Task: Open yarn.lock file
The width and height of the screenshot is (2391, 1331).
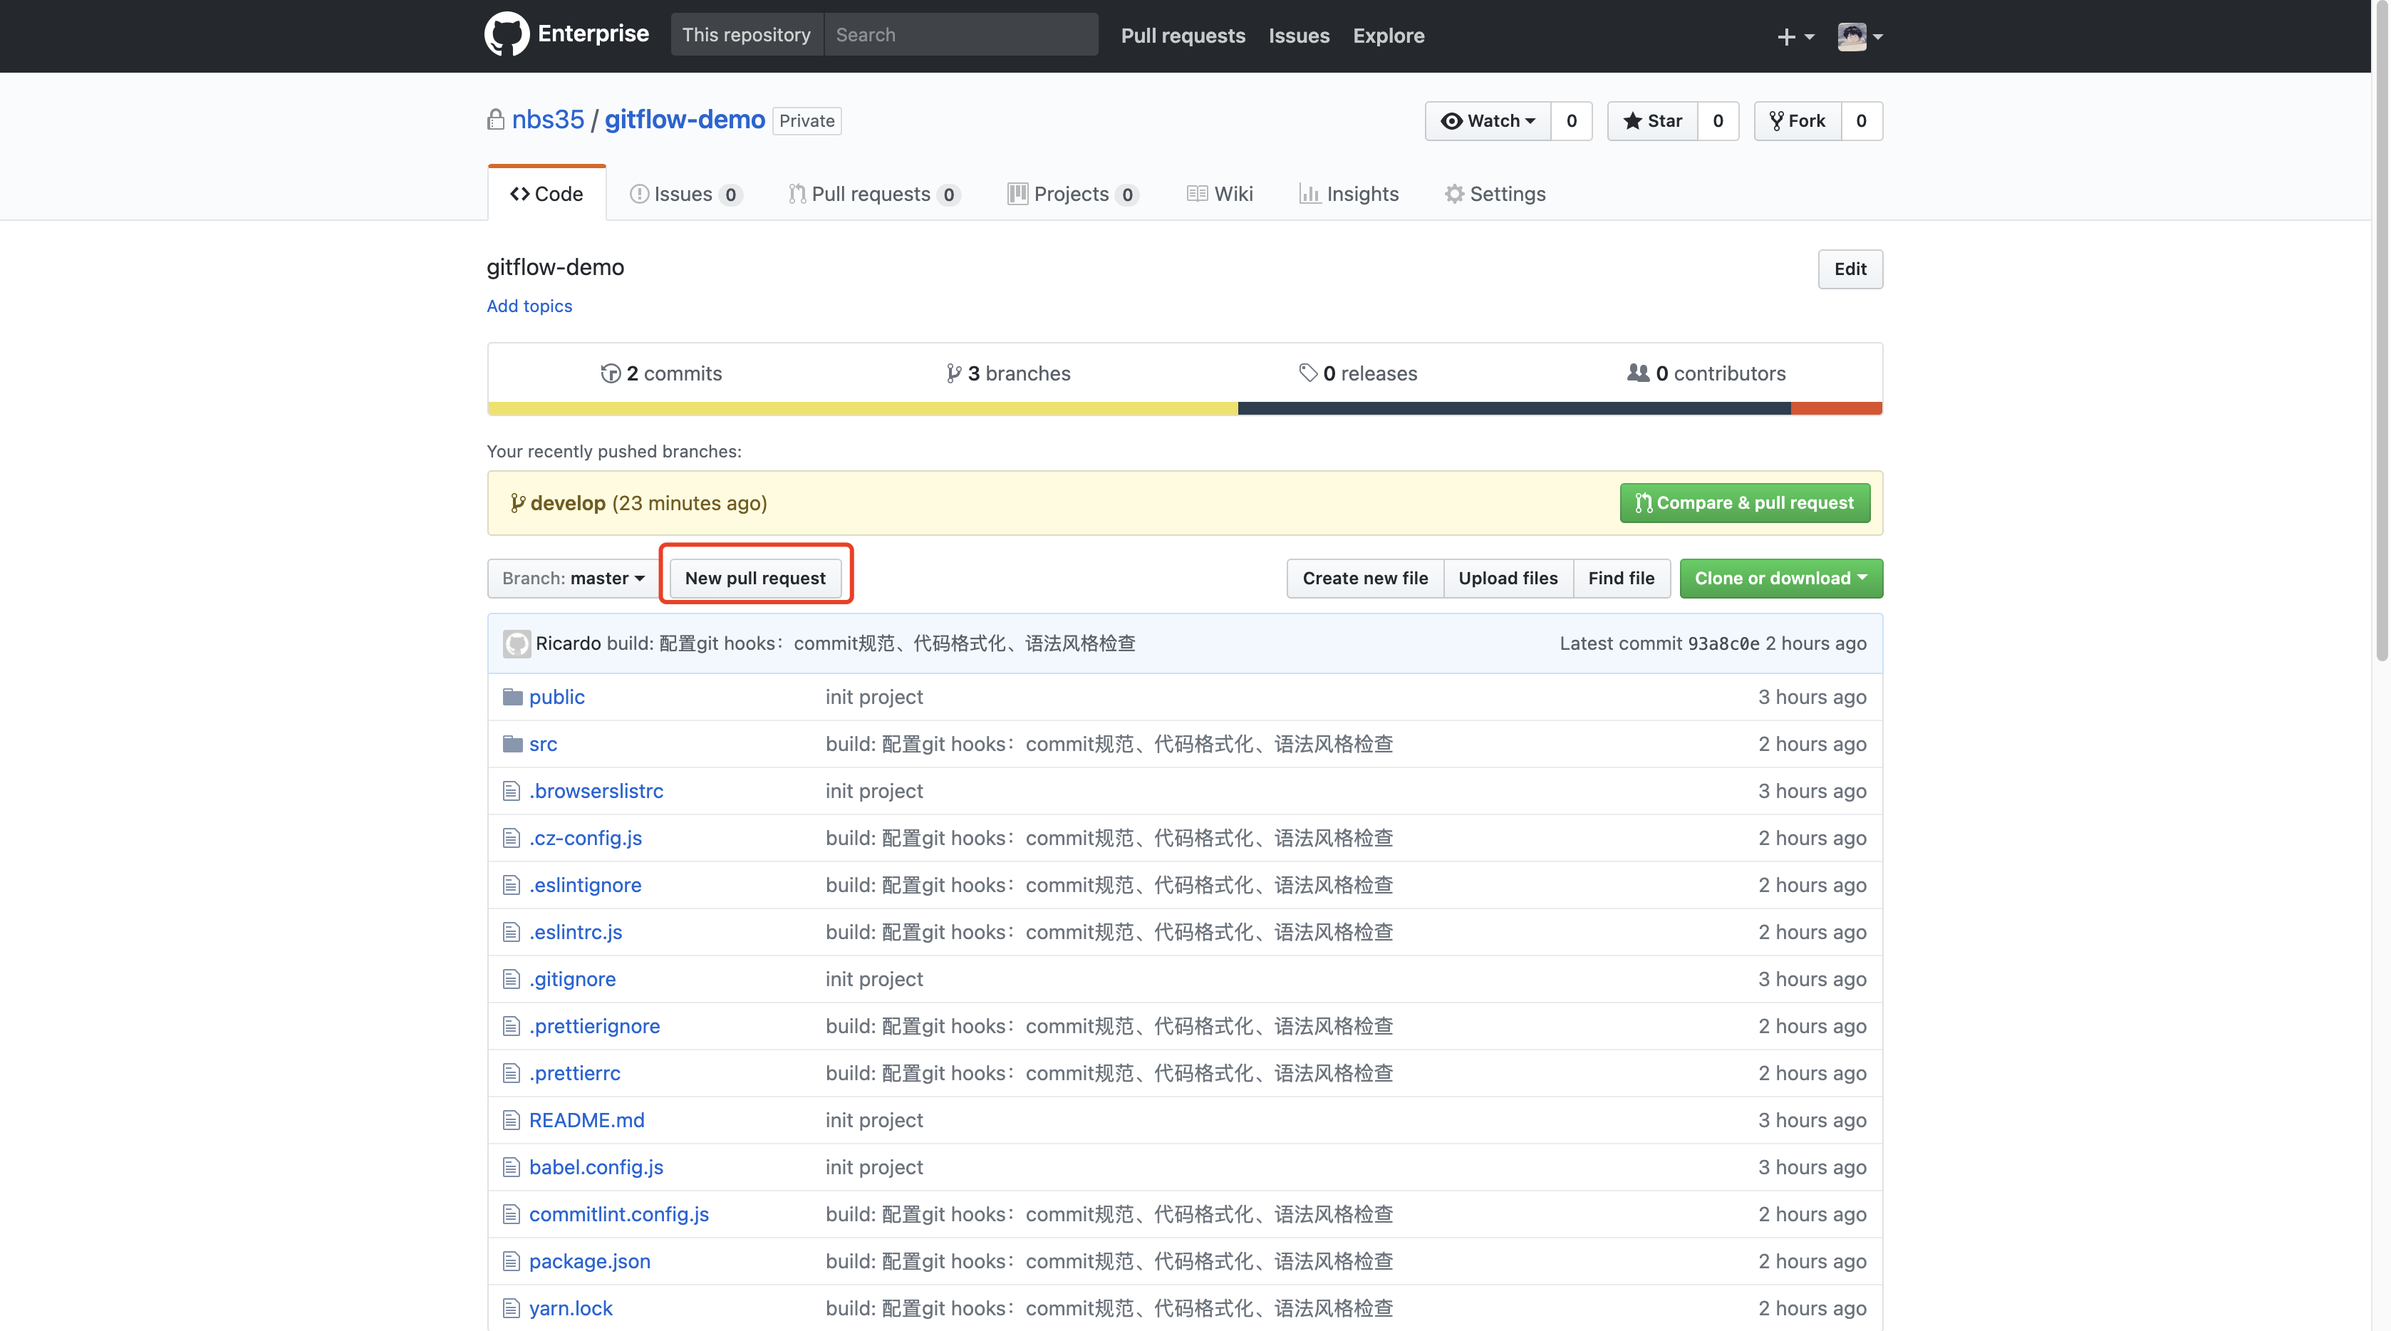Action: [x=571, y=1309]
